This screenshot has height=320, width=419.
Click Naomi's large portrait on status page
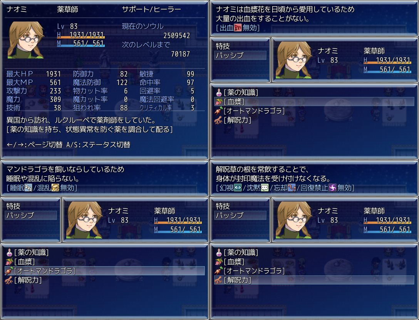point(26,40)
